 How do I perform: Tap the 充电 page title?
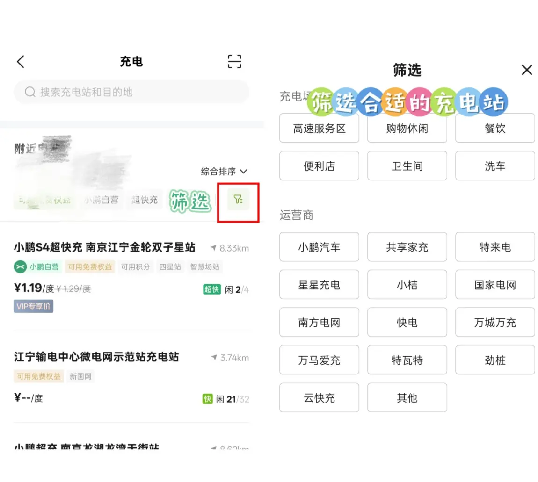[x=131, y=62]
